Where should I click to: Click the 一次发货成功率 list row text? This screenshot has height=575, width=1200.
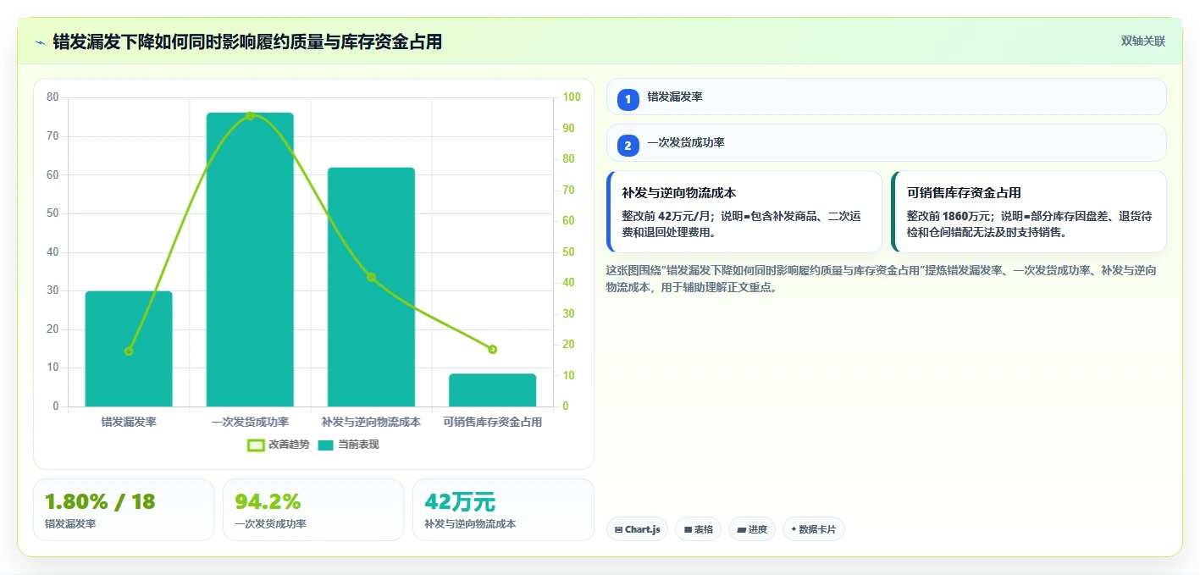[x=686, y=142]
